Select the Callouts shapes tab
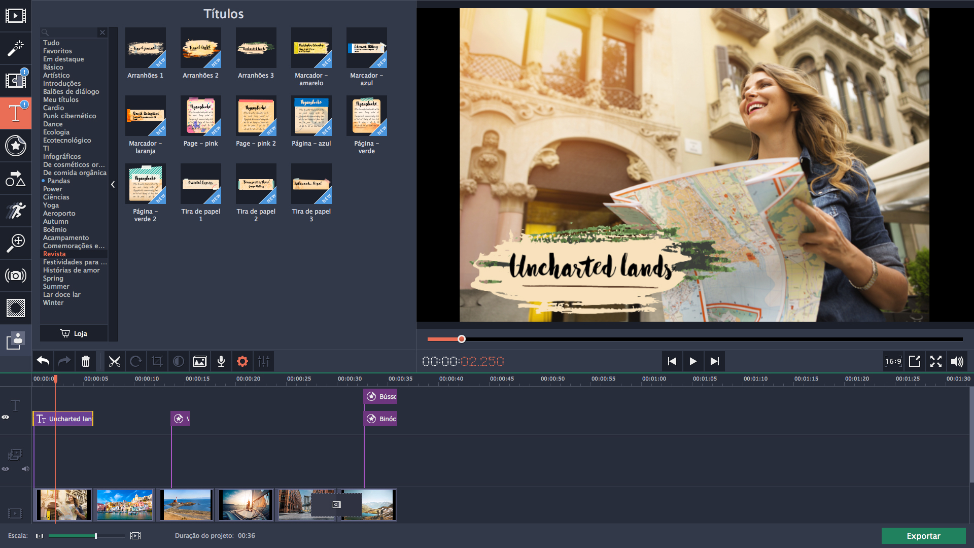 pyautogui.click(x=15, y=179)
